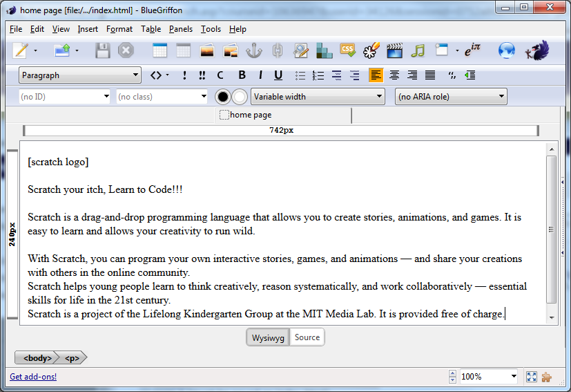This screenshot has height=392, width=571.
Task: Toggle underline formatting
Action: (278, 75)
